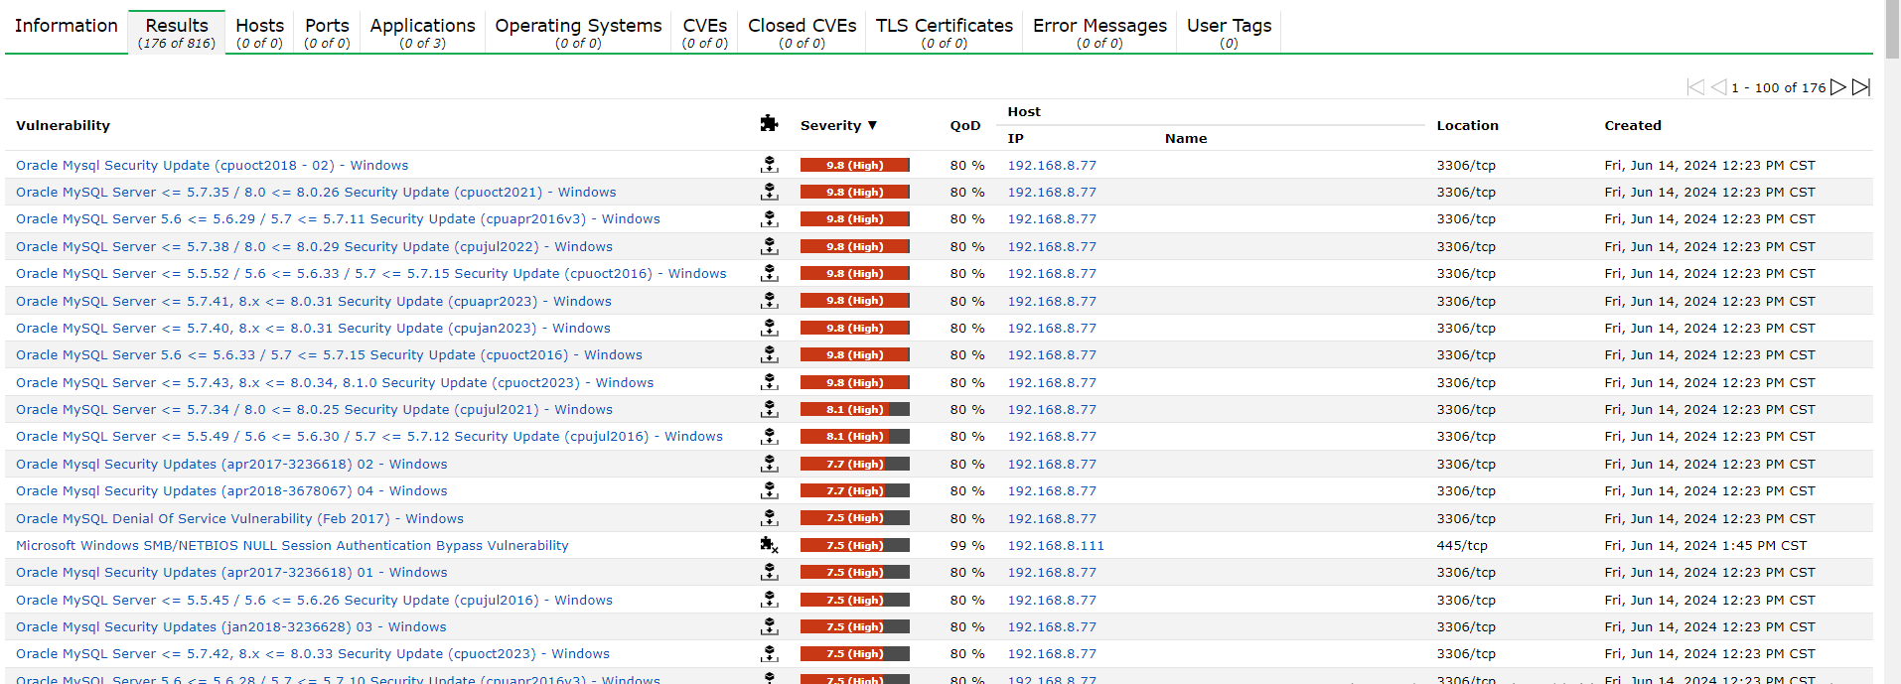
Task: Click the puzzle-piece solution type header icon
Action: click(769, 124)
